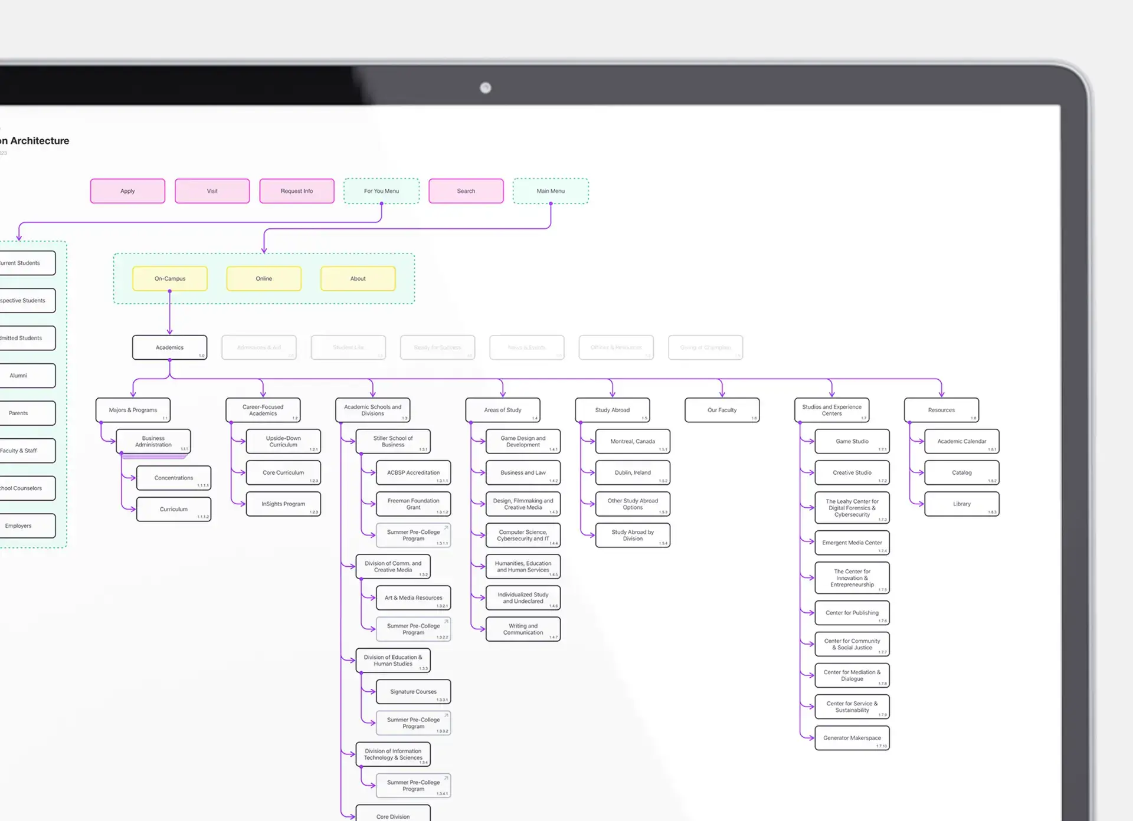Open the Main Menu node
This screenshot has width=1133, height=821.
click(550, 191)
